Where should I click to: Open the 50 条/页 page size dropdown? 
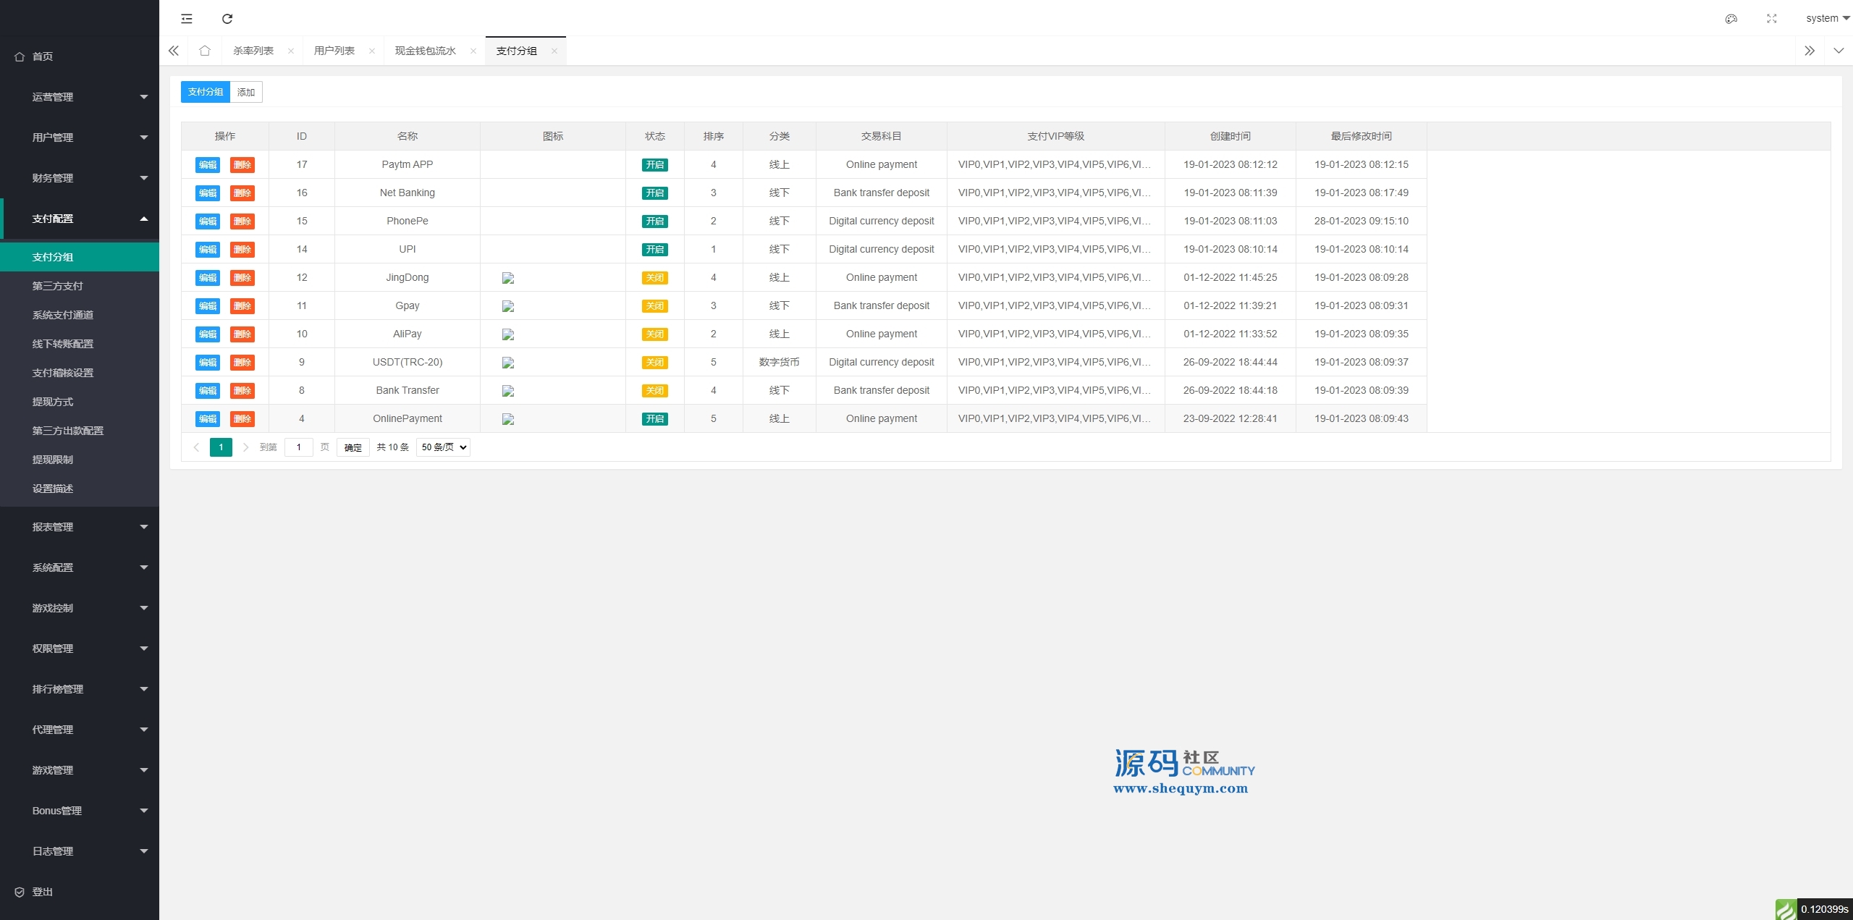point(443,447)
